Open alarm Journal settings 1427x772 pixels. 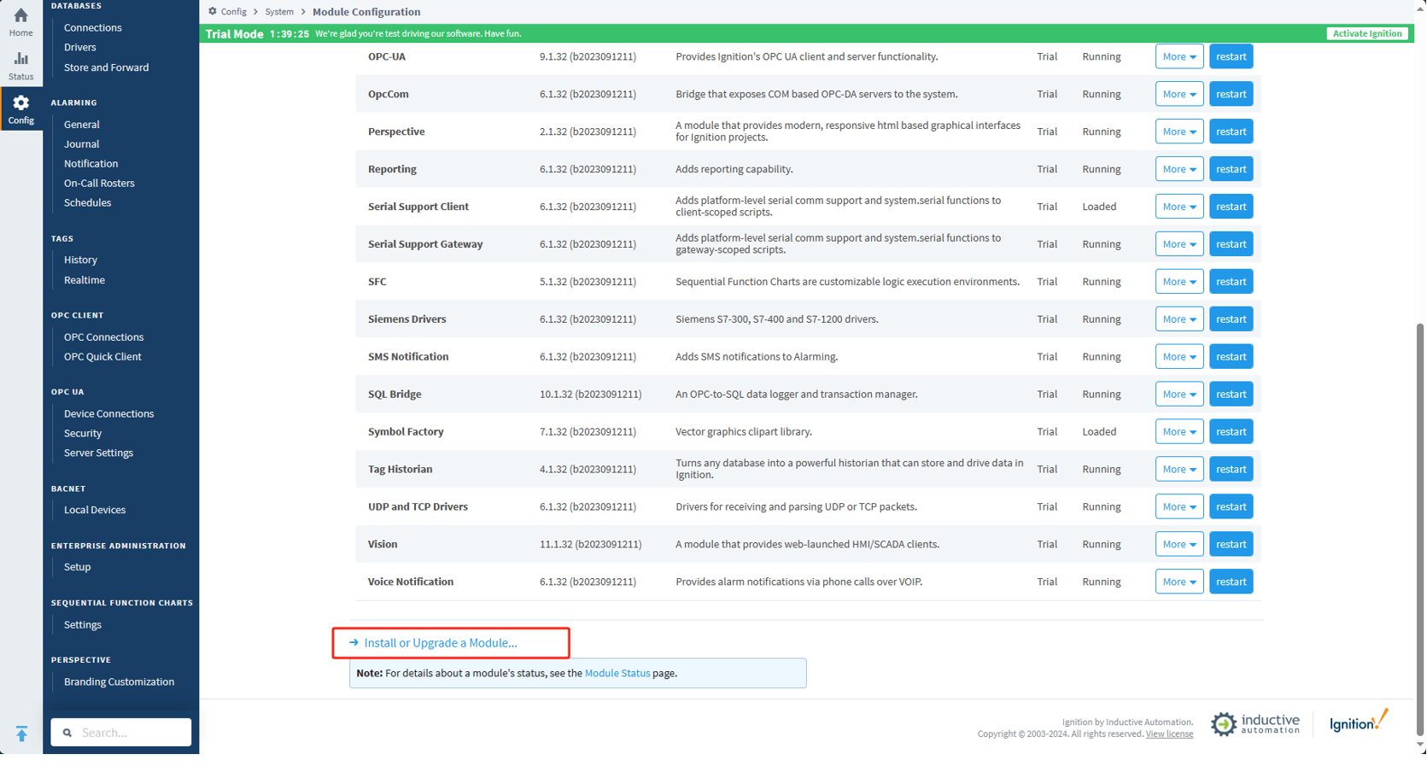82,144
